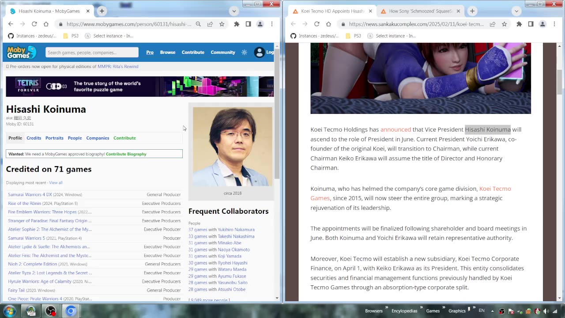Click the MobyGames logo
The height and width of the screenshot is (318, 565).
22,52
